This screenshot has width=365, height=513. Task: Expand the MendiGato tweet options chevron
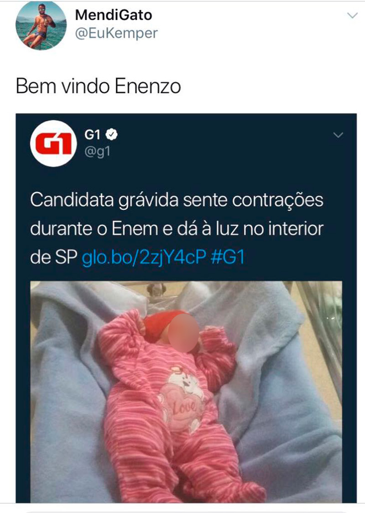(x=352, y=16)
